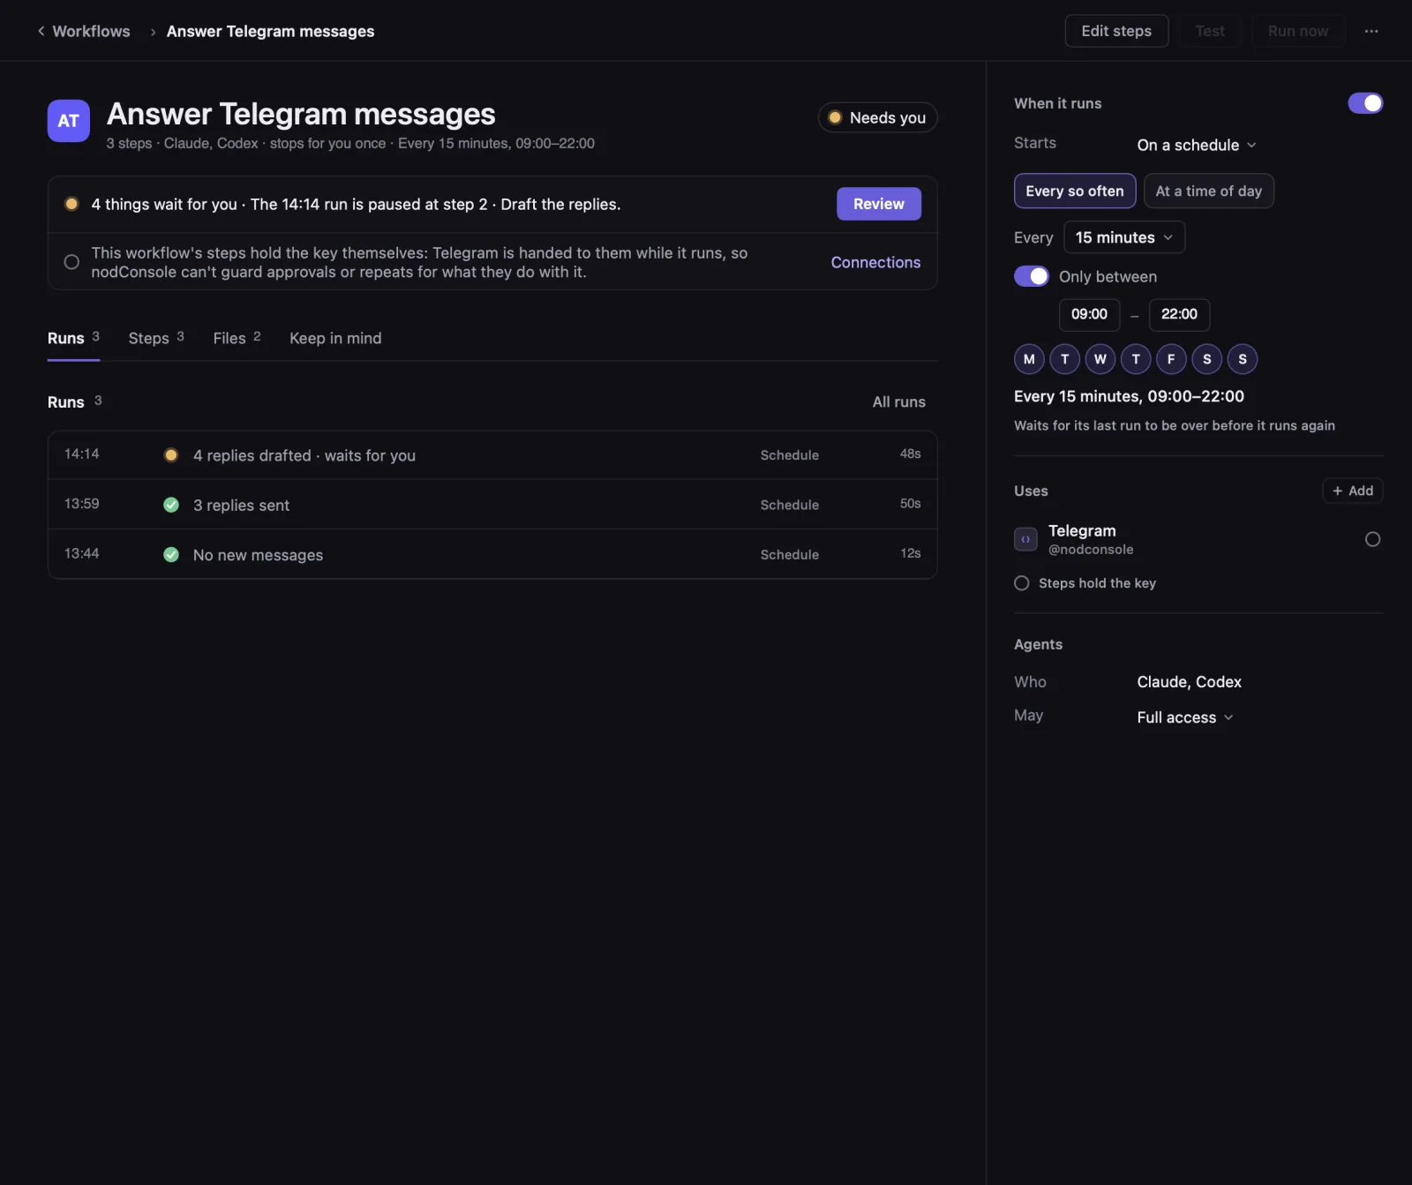
Task: Open the Starts 'On a schedule' dropdown
Action: point(1197,145)
